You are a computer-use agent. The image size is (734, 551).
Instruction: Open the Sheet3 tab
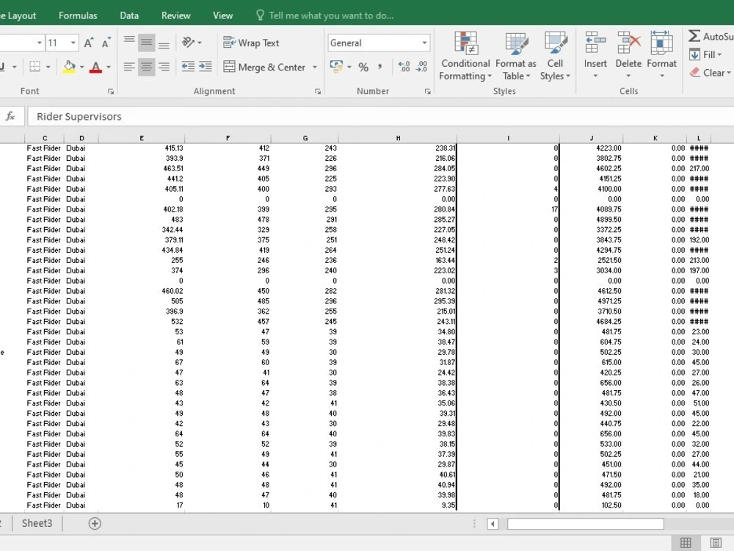[37, 523]
